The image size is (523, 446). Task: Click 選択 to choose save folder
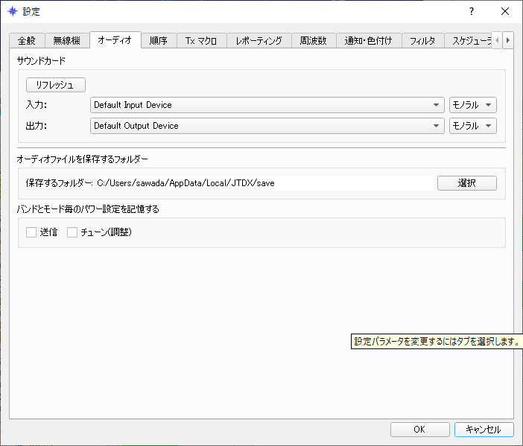[466, 182]
